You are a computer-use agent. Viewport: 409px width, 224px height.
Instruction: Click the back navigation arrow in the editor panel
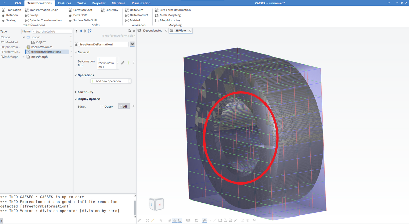tap(81, 31)
